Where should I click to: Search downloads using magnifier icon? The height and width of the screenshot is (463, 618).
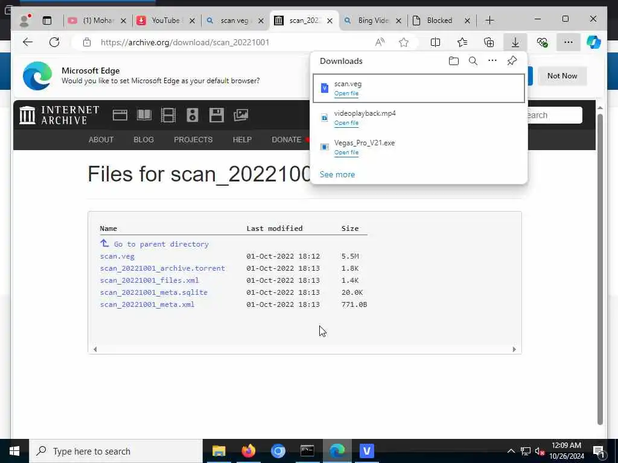[473, 61]
